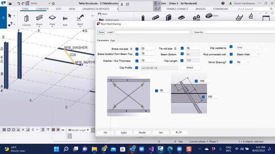Switch to the EDIT ribbon tab
275x154 pixels.
[59, 9]
